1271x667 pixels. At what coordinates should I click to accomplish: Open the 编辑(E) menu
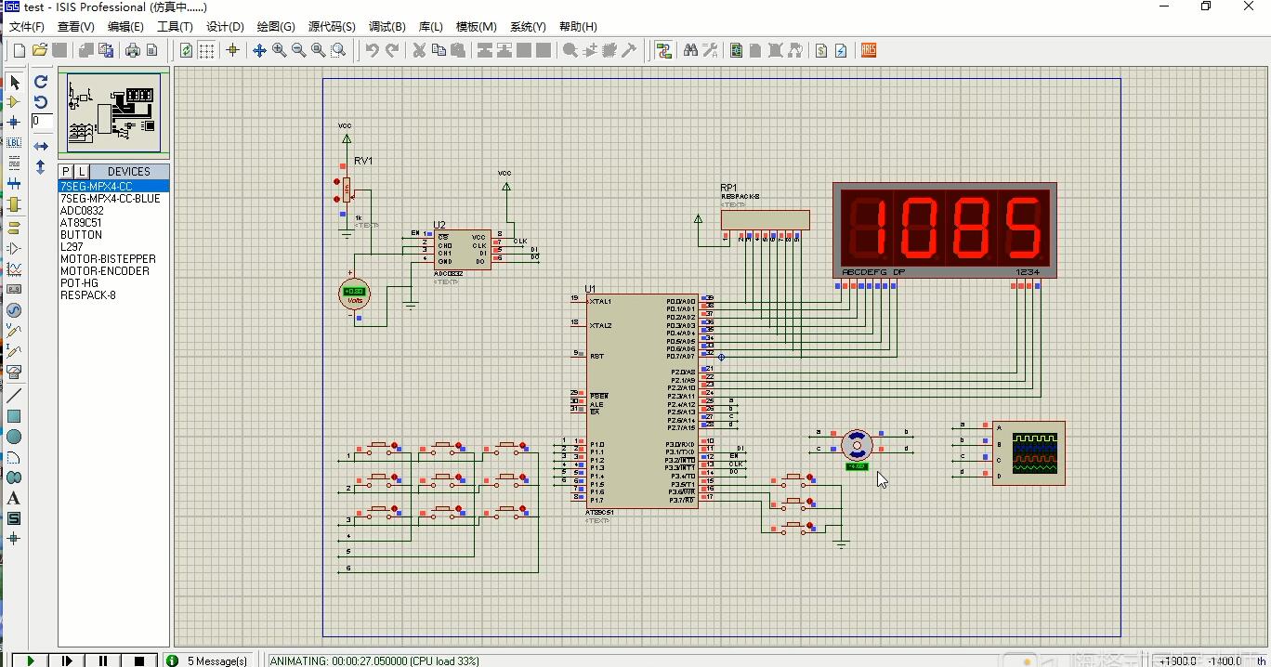(125, 27)
